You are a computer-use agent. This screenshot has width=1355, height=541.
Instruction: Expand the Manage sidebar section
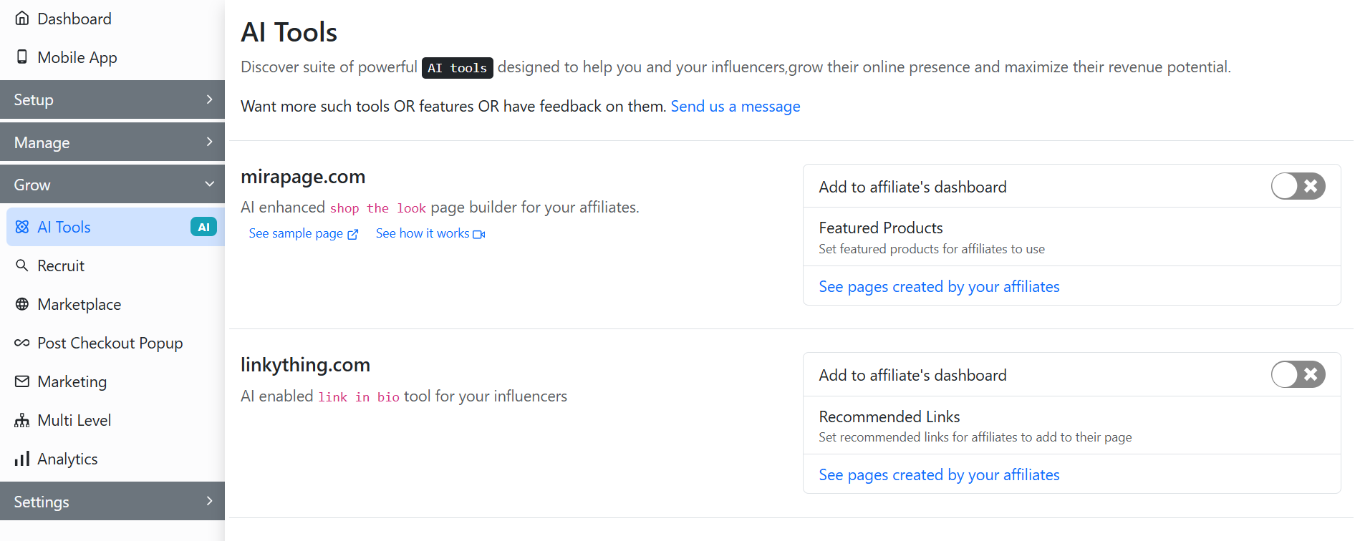click(112, 142)
